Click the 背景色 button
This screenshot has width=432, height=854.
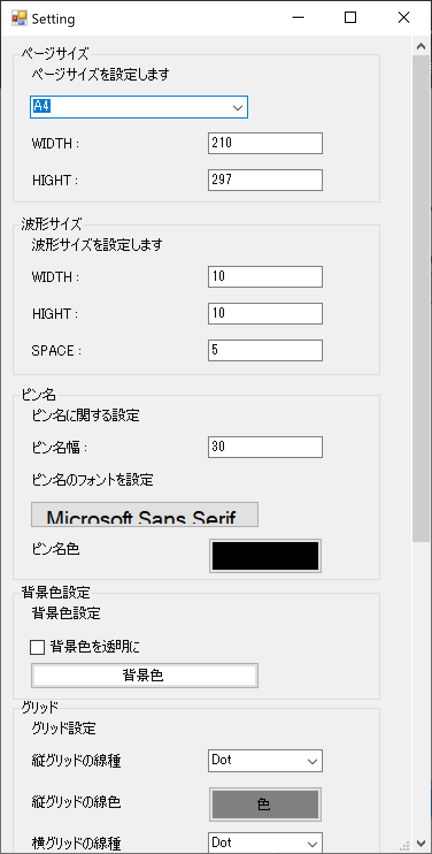145,676
